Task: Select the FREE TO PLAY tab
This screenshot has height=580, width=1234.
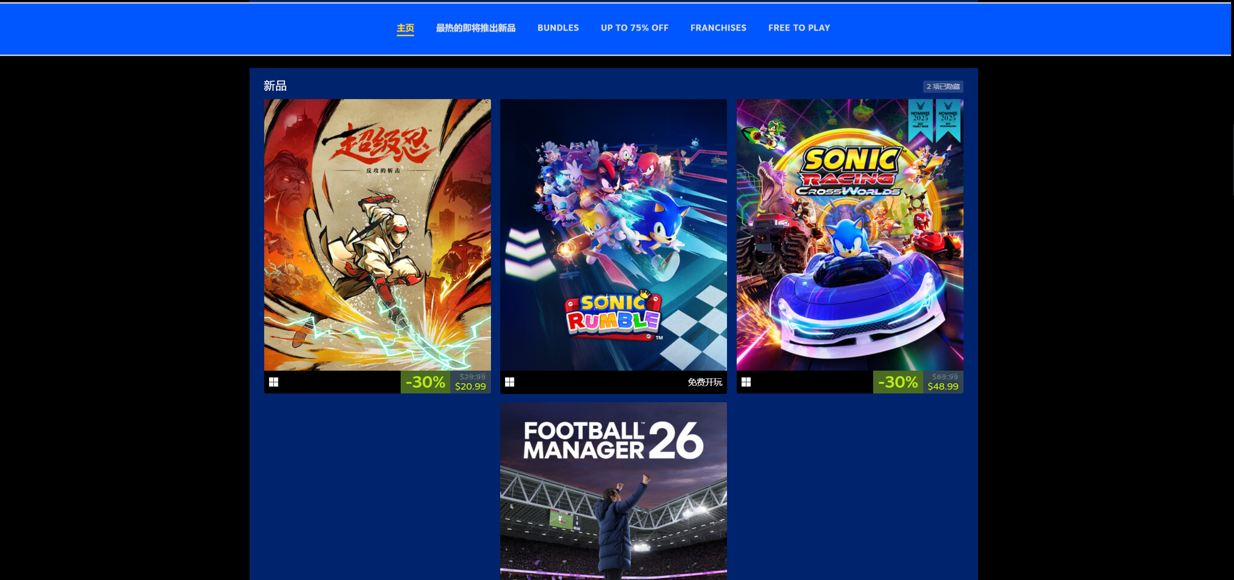Action: pyautogui.click(x=799, y=28)
